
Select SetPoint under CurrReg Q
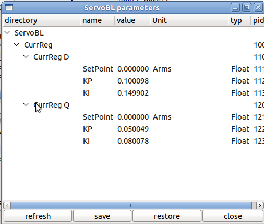(x=98, y=117)
